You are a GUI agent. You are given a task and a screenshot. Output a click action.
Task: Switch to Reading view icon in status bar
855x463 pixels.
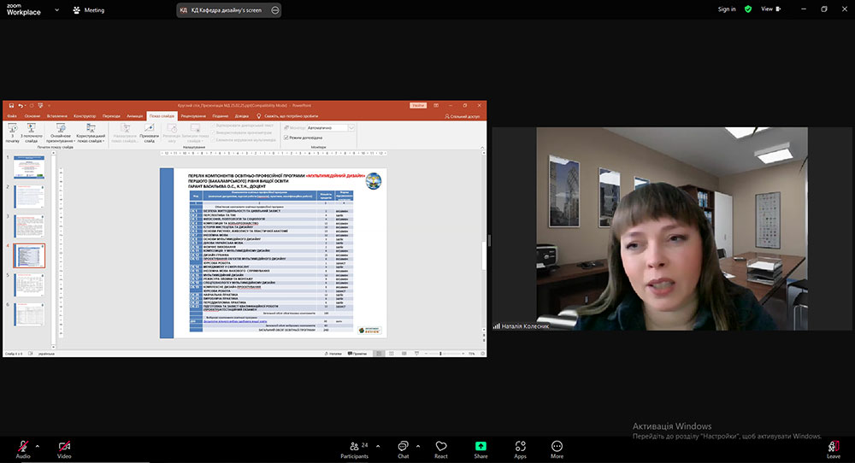(x=404, y=354)
